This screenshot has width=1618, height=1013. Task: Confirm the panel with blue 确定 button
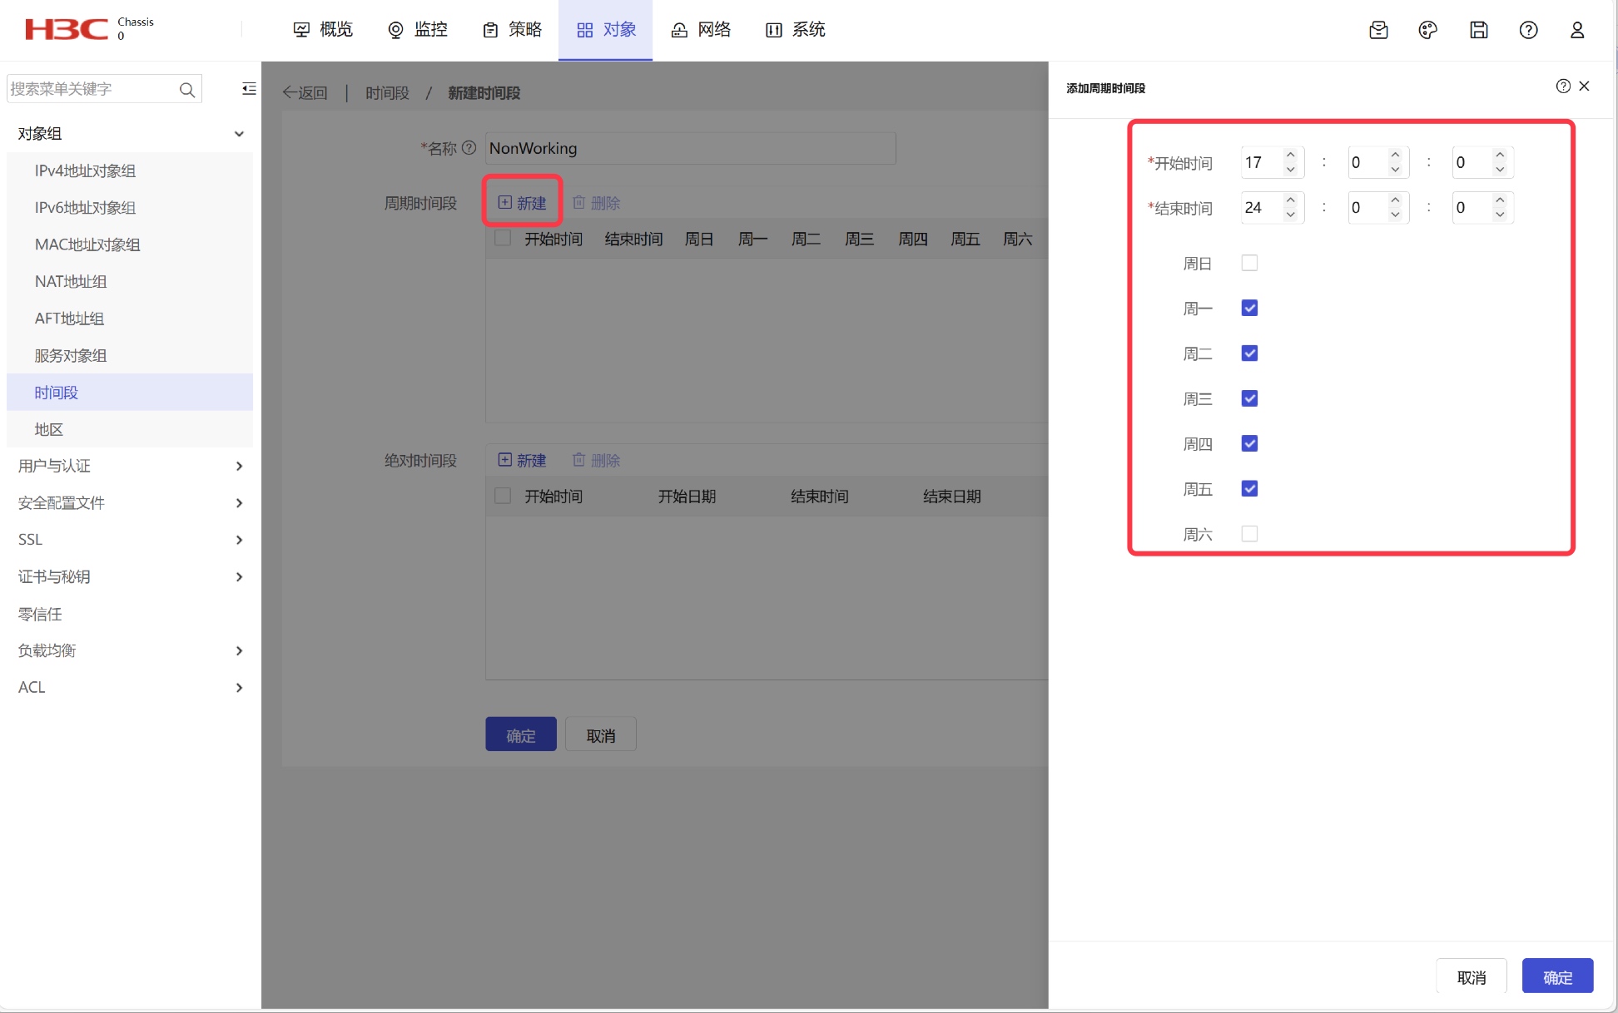click(x=1557, y=977)
